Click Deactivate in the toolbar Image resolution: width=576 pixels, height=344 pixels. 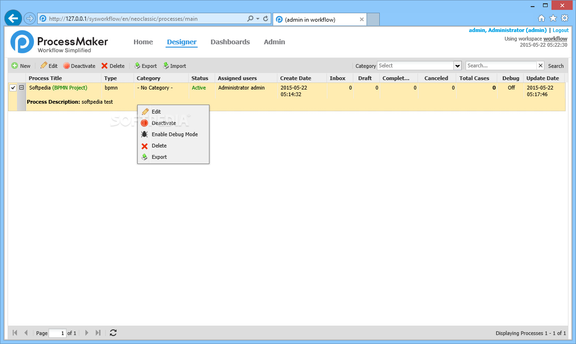pyautogui.click(x=79, y=66)
